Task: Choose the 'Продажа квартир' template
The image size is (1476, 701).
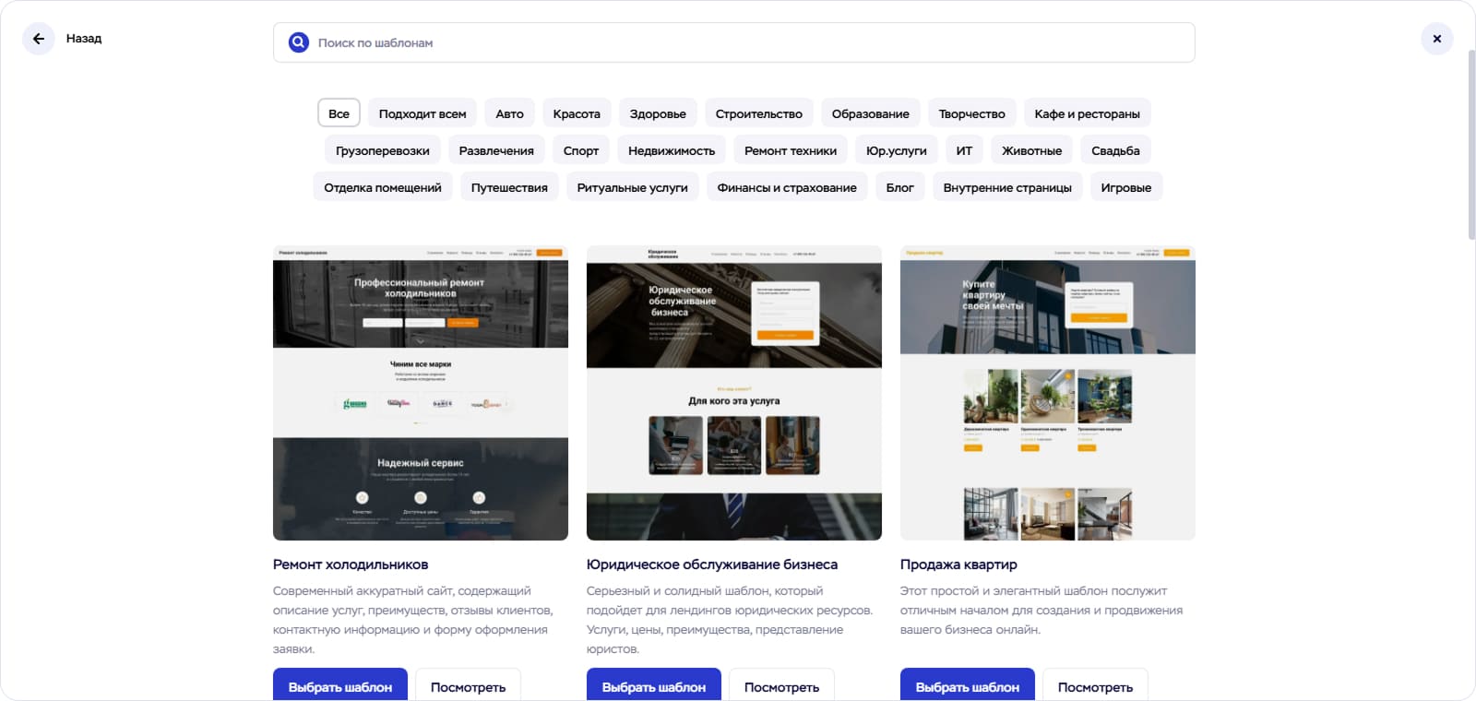Action: tap(968, 685)
